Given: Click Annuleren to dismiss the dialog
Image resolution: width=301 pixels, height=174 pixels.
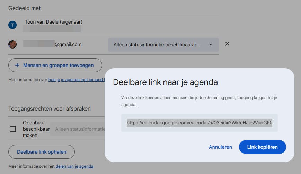Looking at the screenshot, I should (x=220, y=147).
